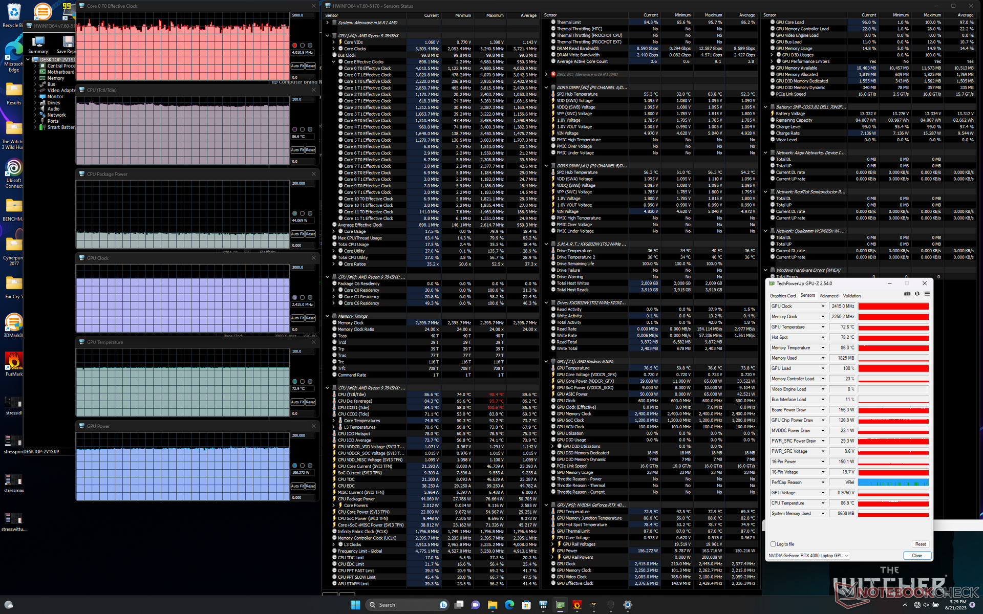Open GPU selection dropdown RTX 4080 Laptop
Viewport: 983px width, 614px height.
point(808,556)
